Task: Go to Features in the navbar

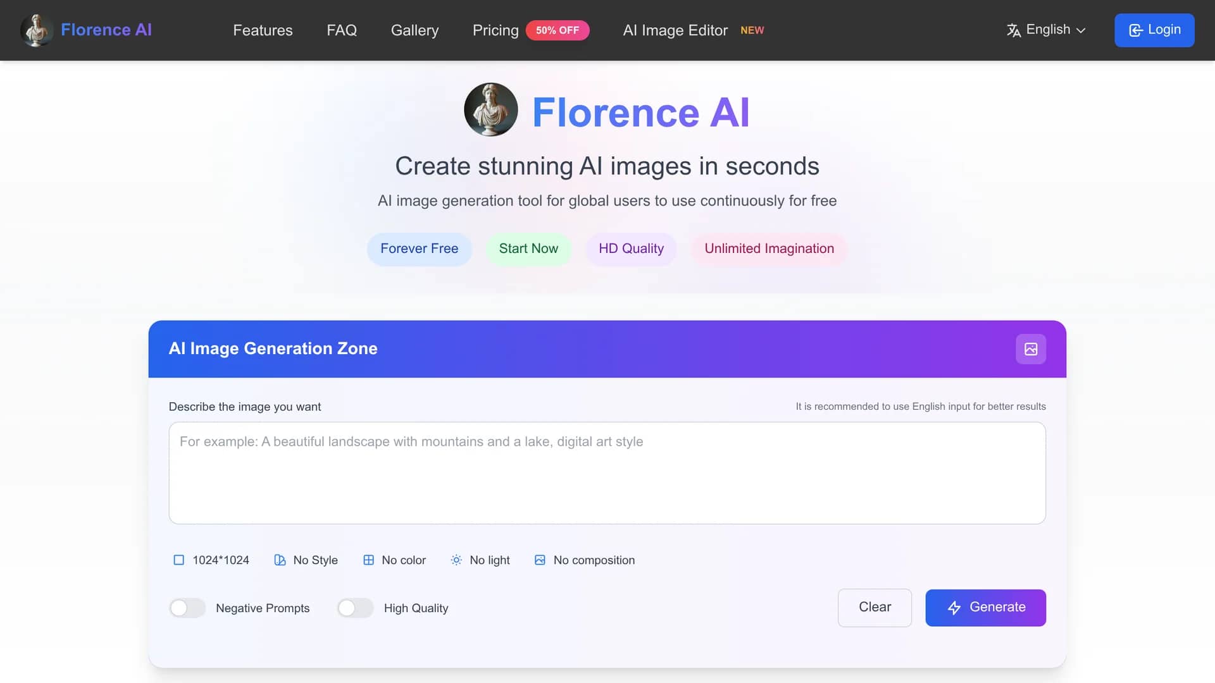Action: [263, 30]
